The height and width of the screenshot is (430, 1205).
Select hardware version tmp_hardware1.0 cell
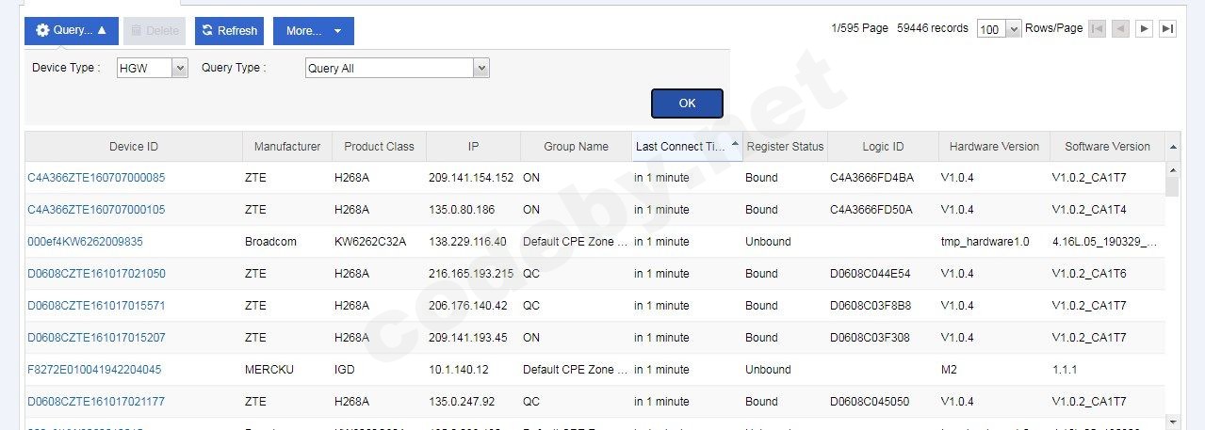click(x=985, y=242)
